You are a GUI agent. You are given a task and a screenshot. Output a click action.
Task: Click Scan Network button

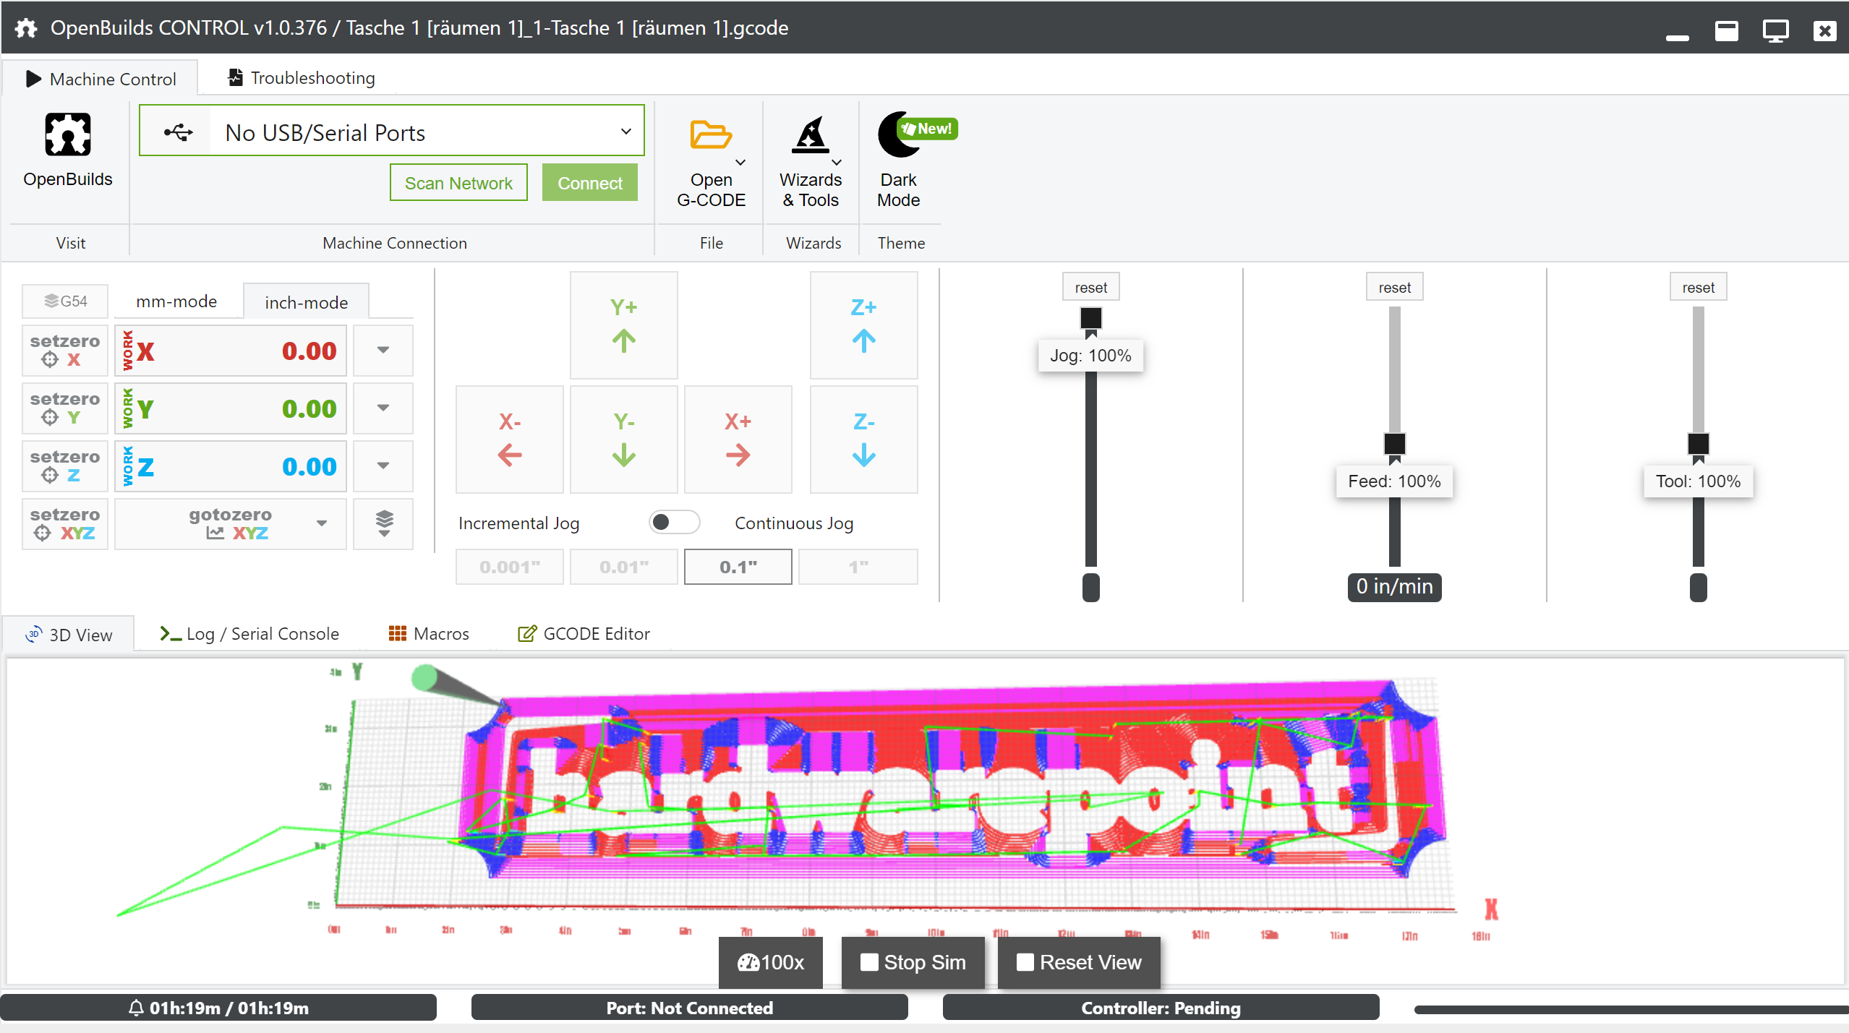(458, 183)
